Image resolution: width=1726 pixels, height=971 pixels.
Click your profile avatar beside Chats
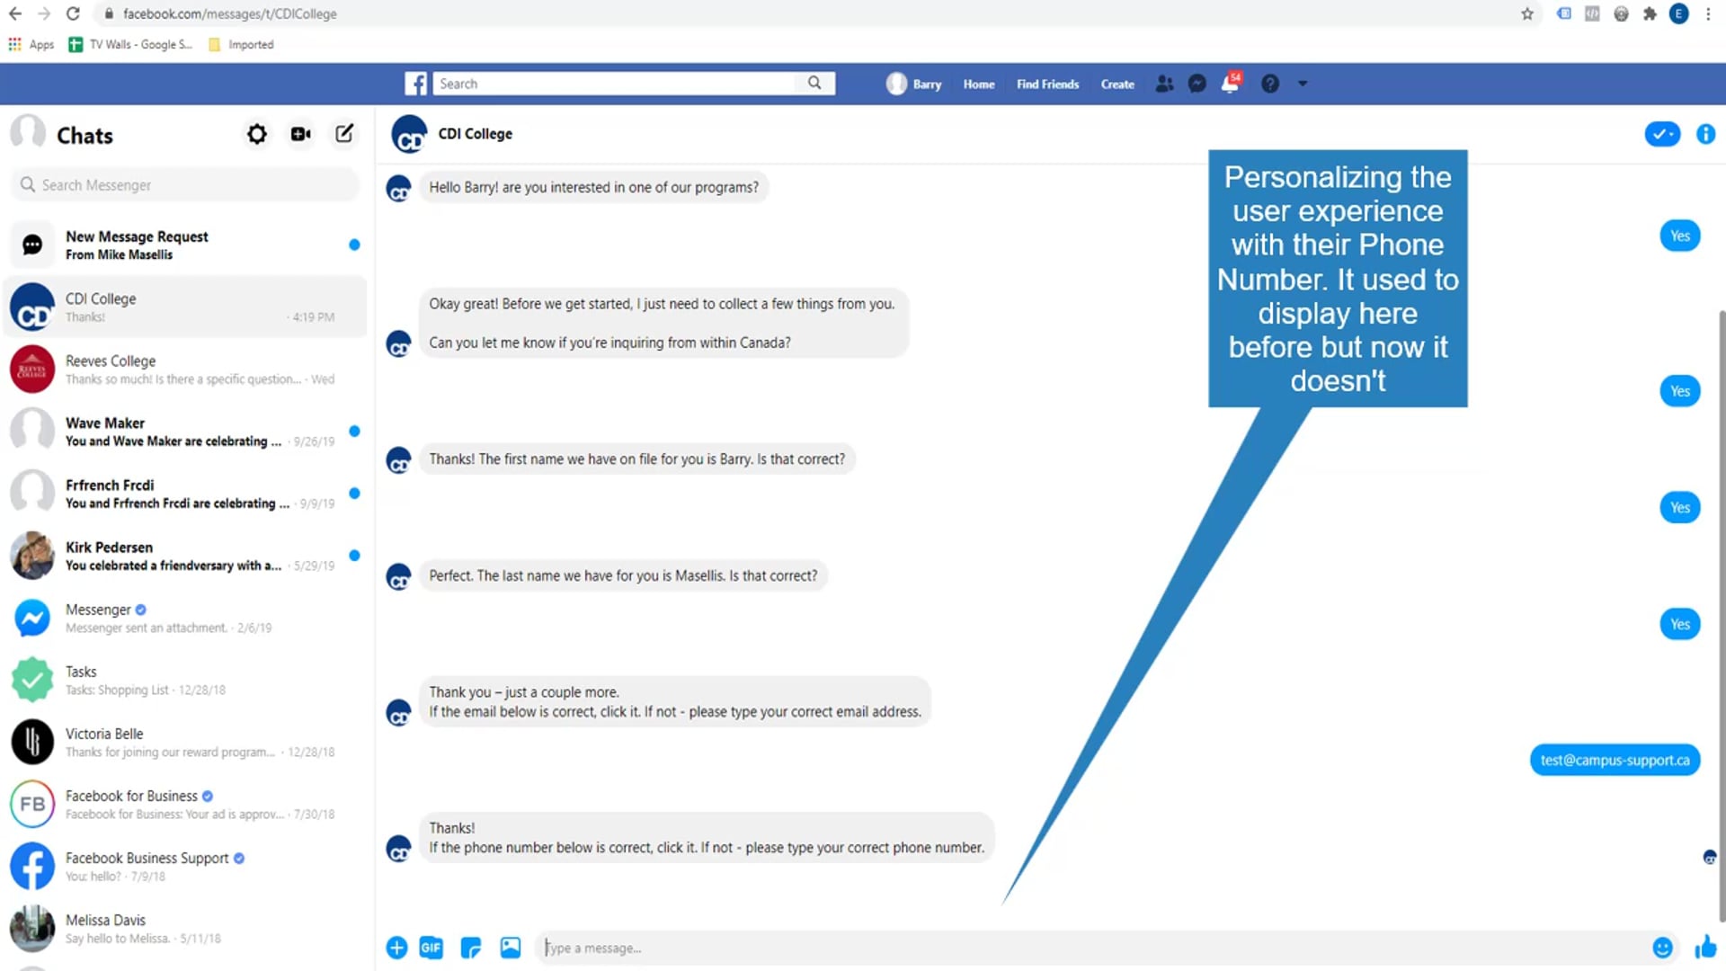pyautogui.click(x=28, y=132)
